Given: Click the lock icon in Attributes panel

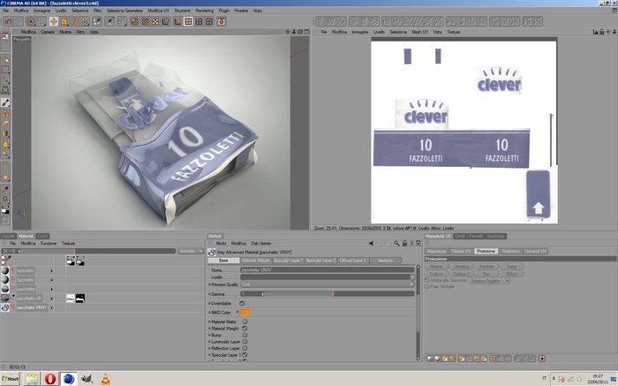Looking at the screenshot, I should point(404,243).
